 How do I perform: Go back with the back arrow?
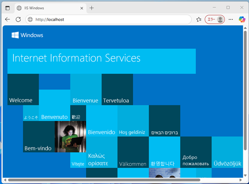tap(7, 20)
